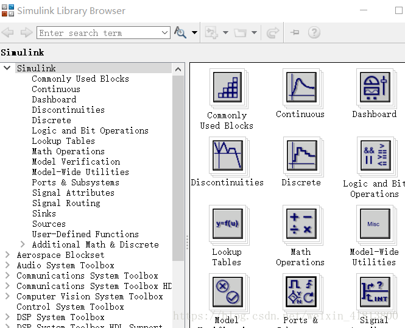This screenshot has height=328, width=405.
Task: Select Model Verification in tree
Action: pyautogui.click(x=76, y=162)
